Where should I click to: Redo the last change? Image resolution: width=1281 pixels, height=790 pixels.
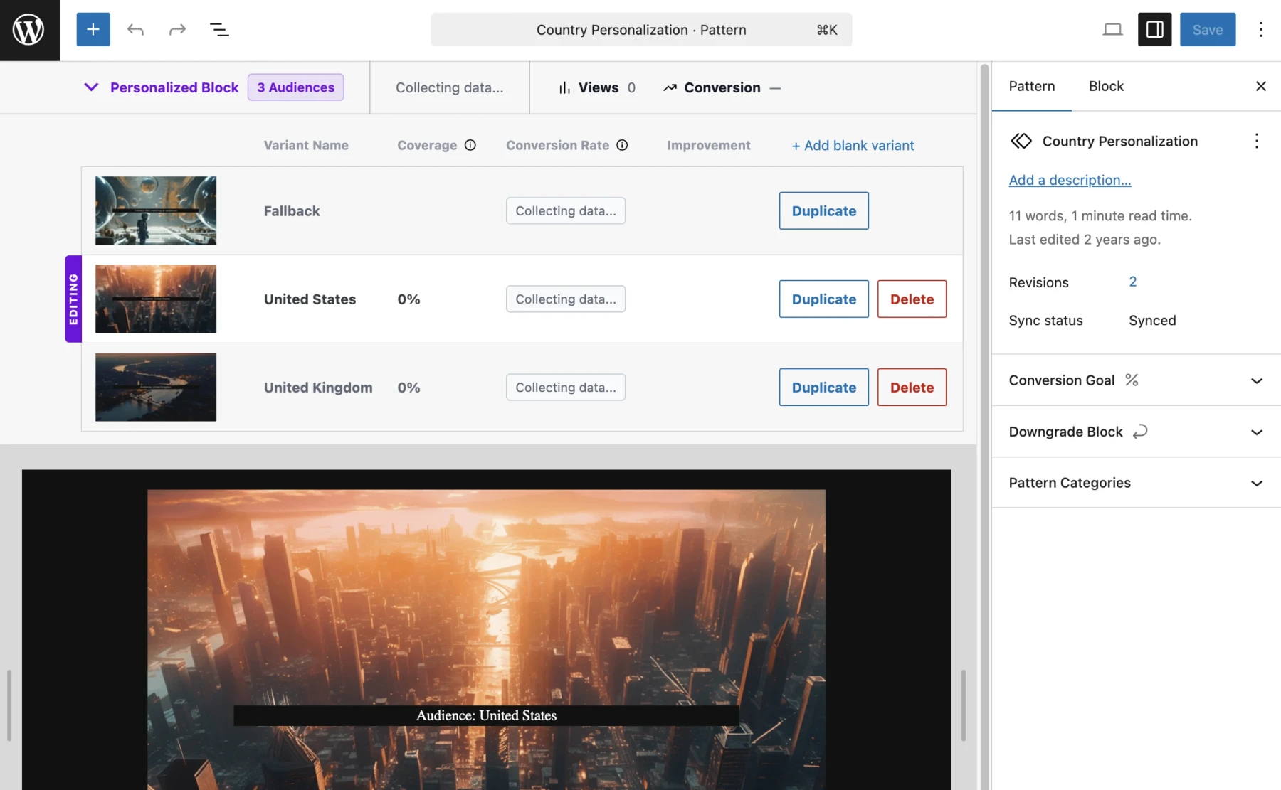pyautogui.click(x=176, y=29)
